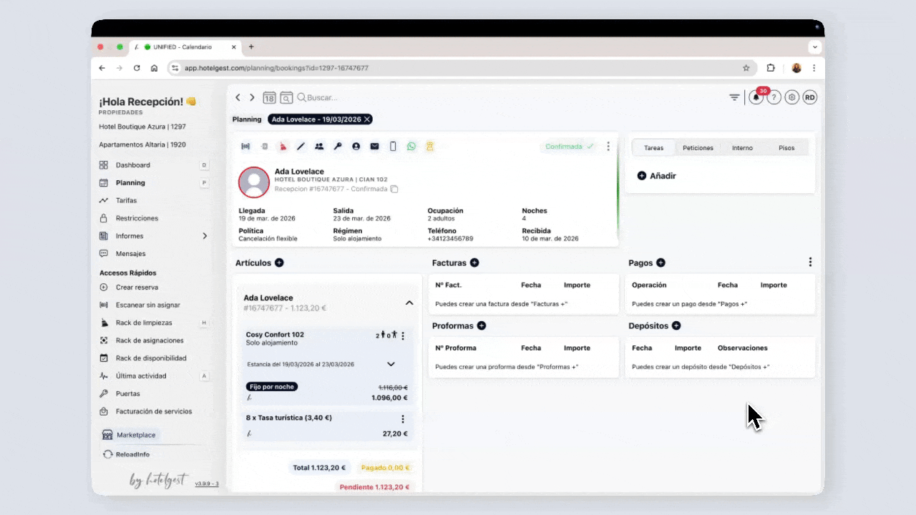Switch to the Peticiones tab

tap(698, 148)
